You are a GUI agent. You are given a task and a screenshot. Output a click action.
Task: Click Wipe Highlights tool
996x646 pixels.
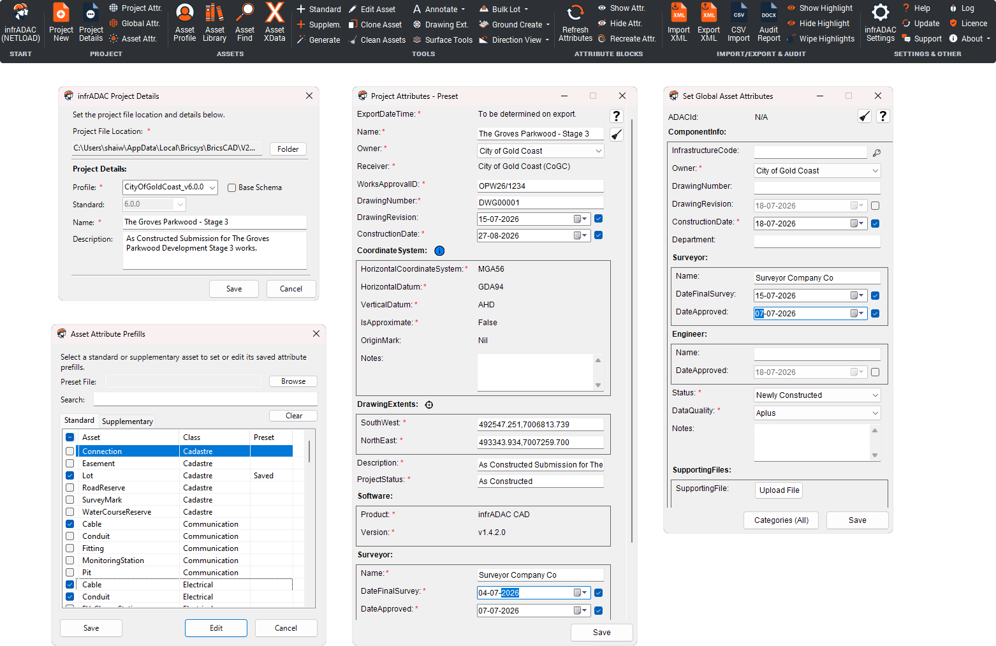(821, 39)
